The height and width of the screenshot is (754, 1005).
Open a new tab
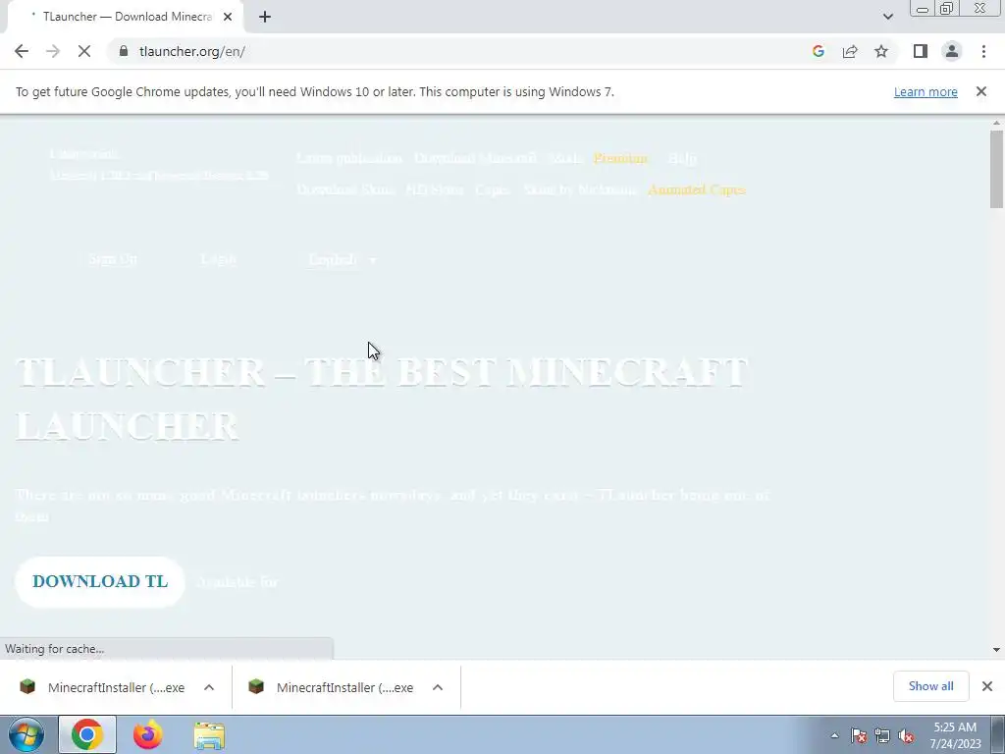[265, 17]
